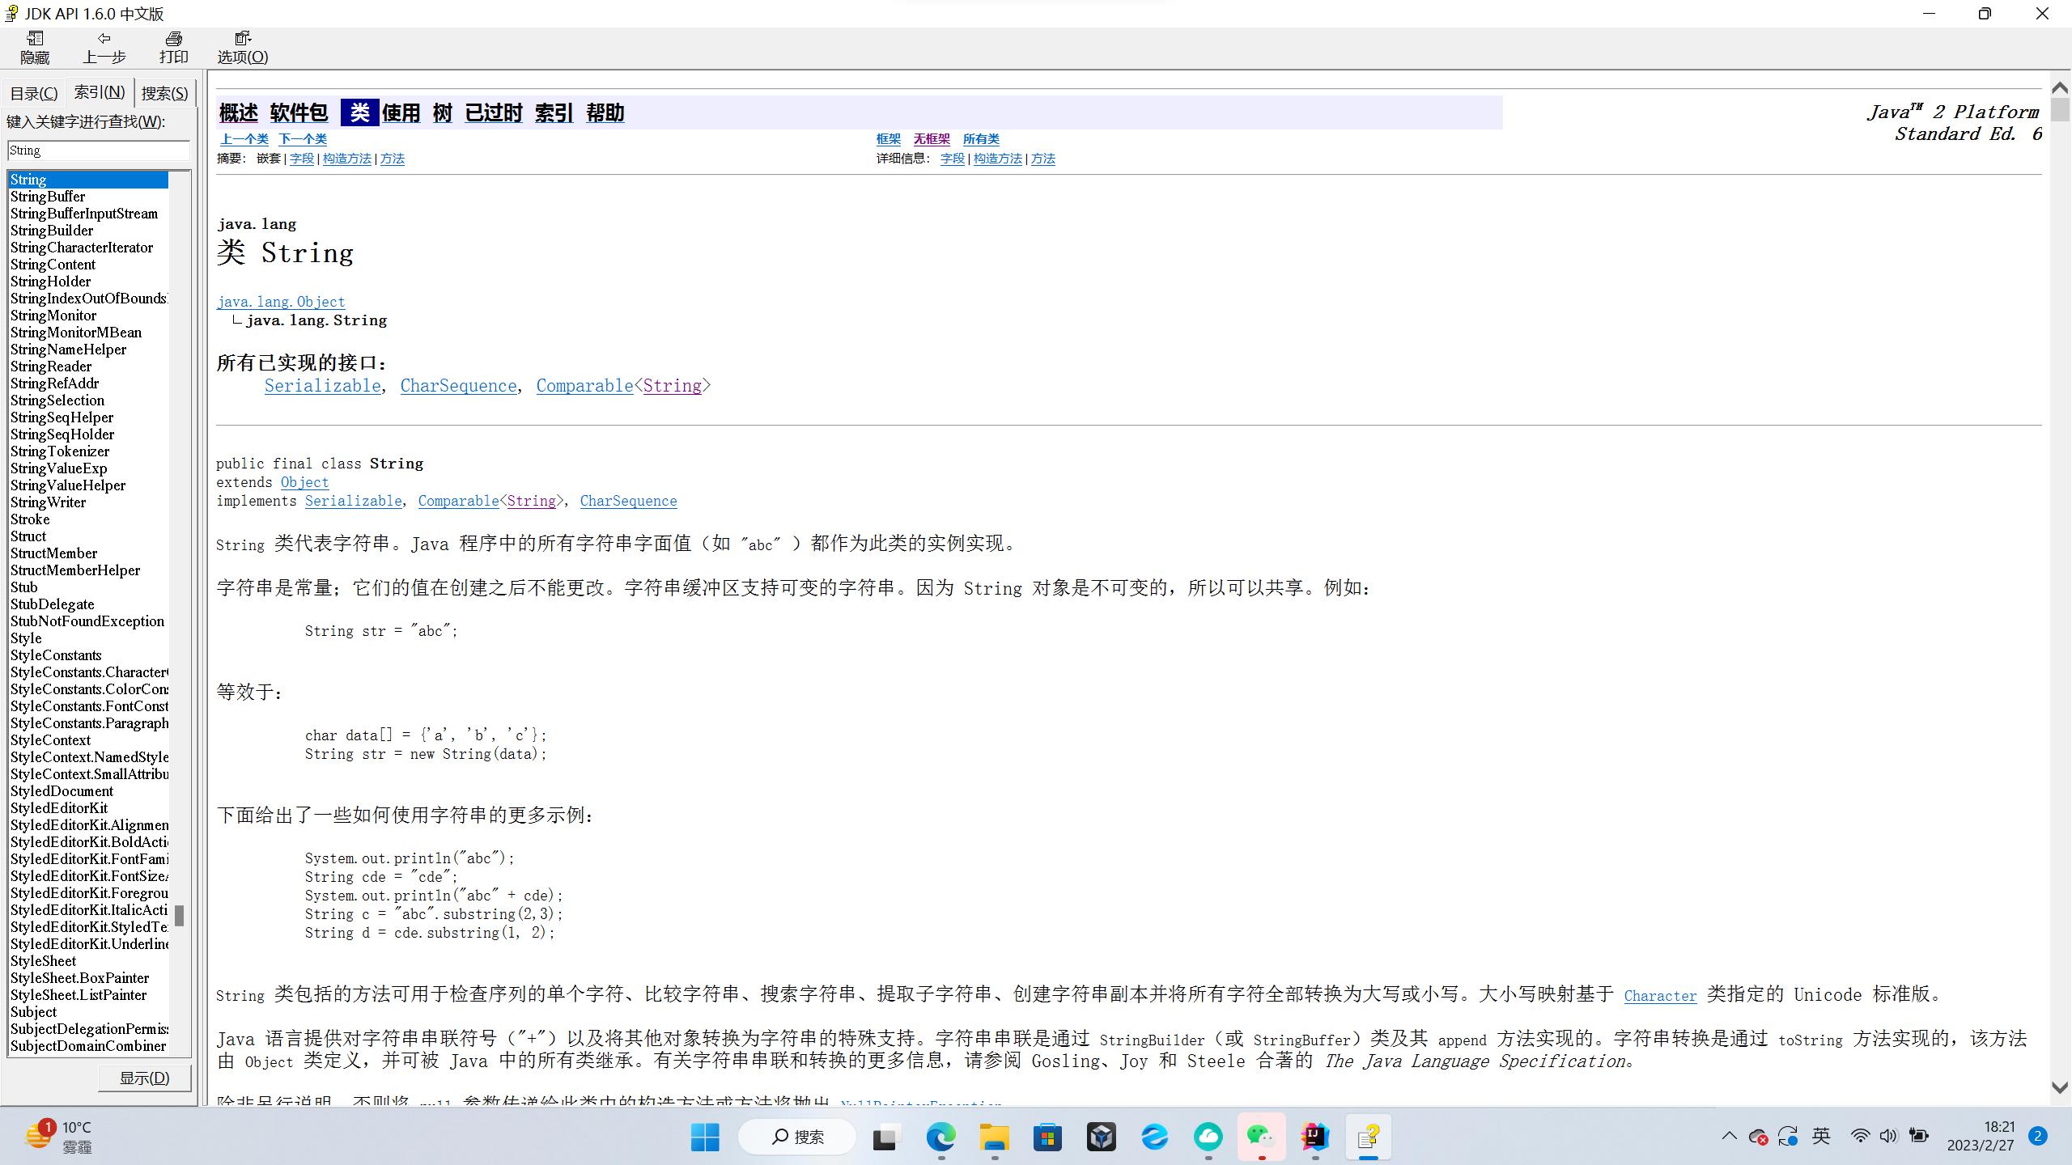Open the weather widget showing 10°C

[x=58, y=1137]
